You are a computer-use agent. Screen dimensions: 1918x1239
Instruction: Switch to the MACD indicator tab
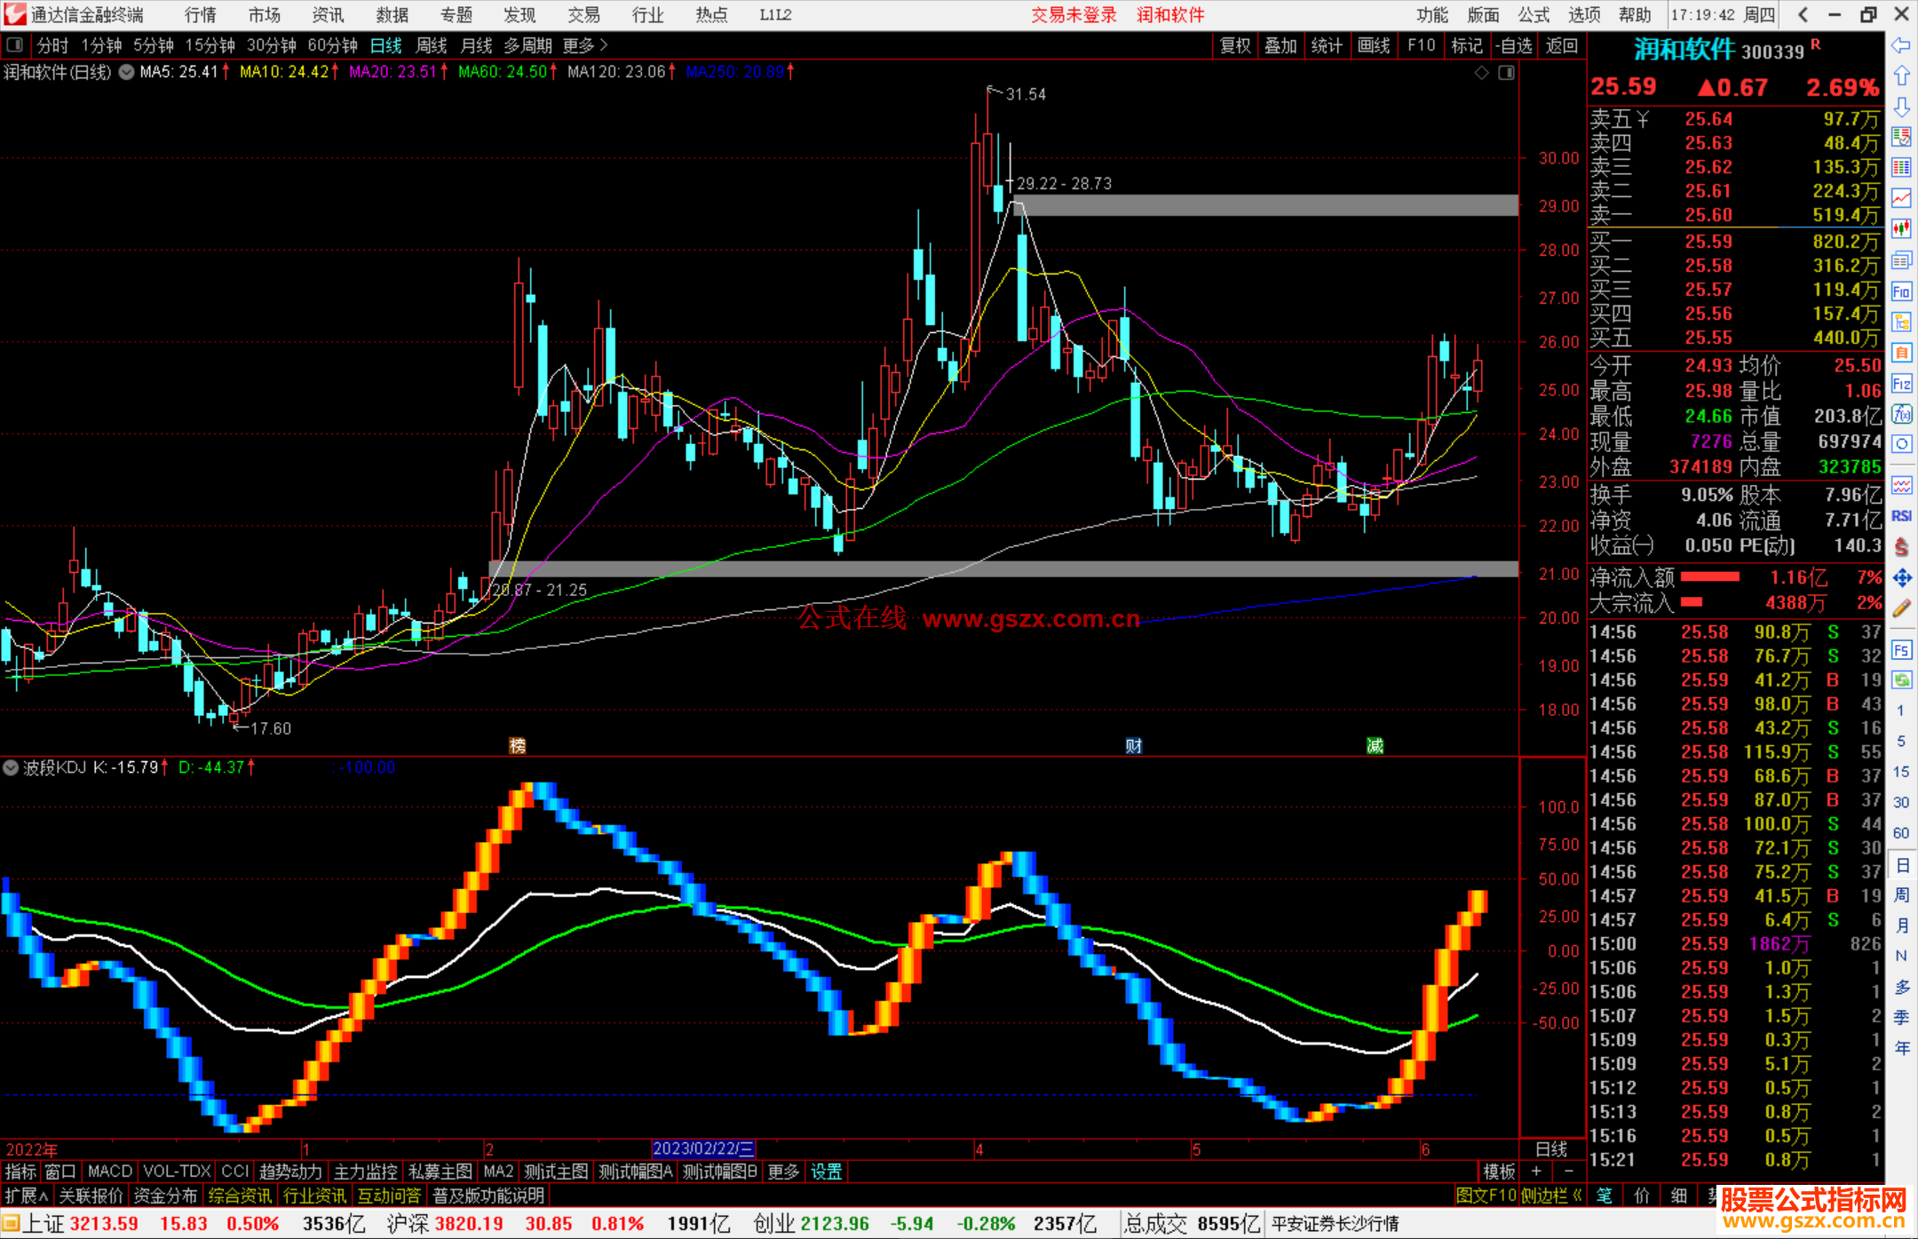(109, 1171)
